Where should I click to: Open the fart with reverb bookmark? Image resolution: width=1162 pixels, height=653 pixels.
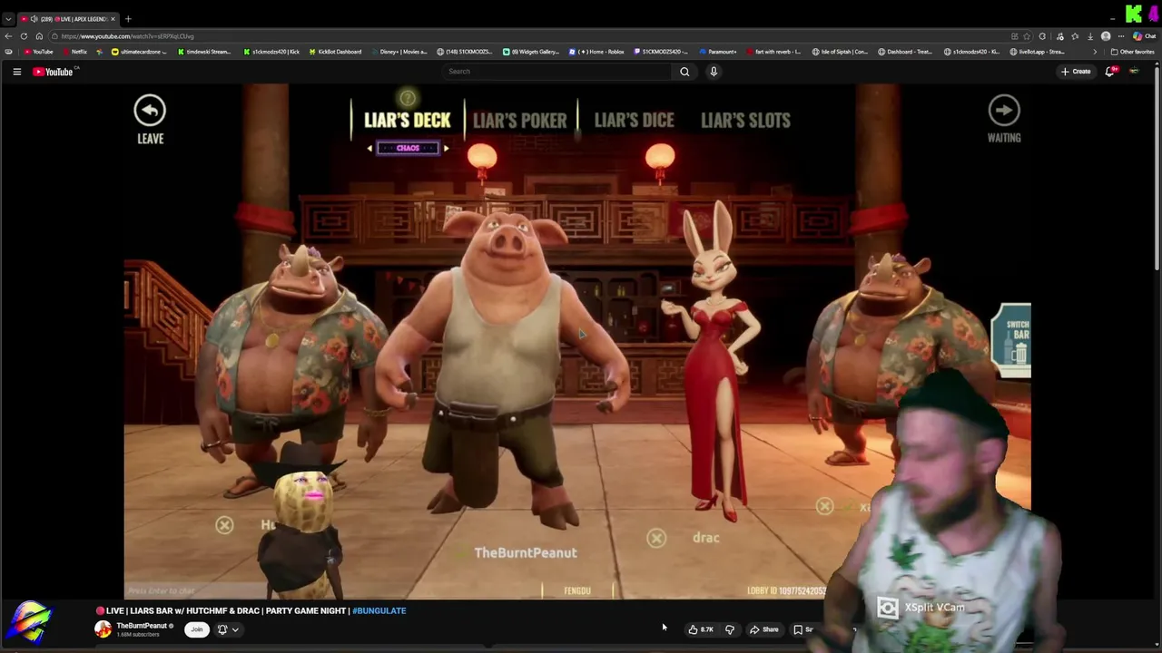click(773, 52)
